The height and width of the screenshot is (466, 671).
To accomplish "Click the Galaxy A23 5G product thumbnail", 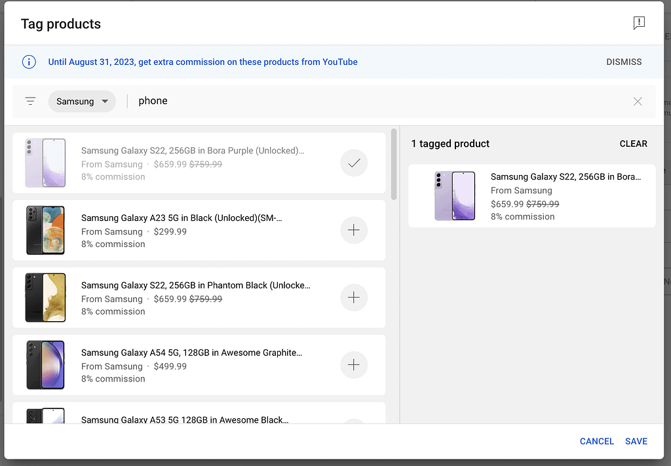I will pos(45,230).
